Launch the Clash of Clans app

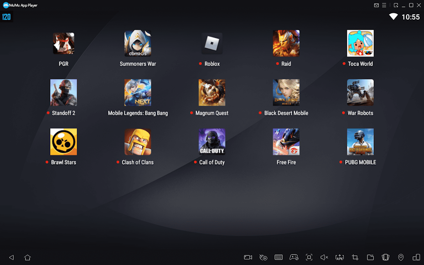(x=138, y=142)
